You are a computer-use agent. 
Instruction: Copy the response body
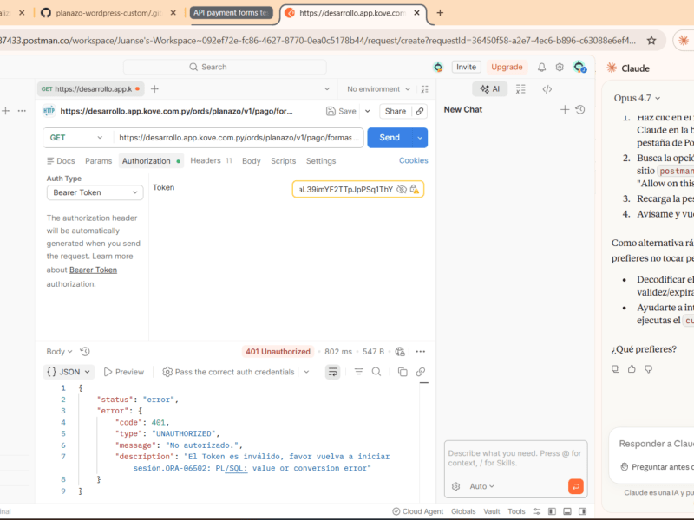pyautogui.click(x=403, y=372)
